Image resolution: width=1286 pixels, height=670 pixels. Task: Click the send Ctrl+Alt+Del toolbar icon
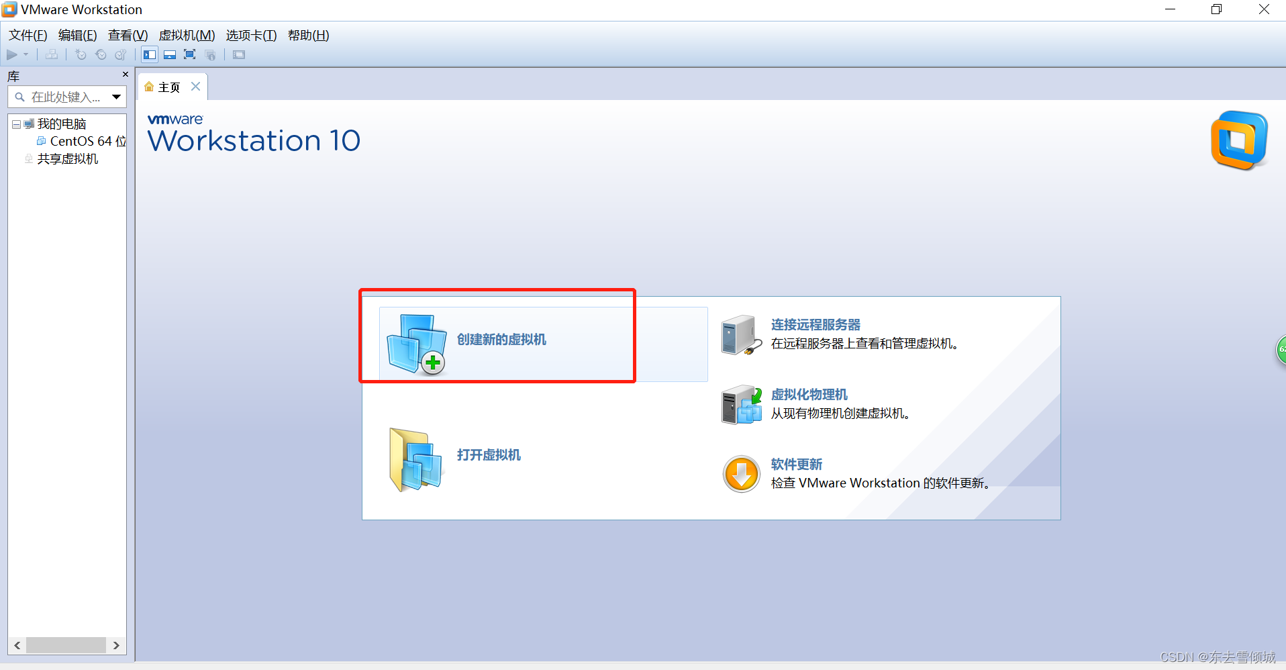coord(52,55)
